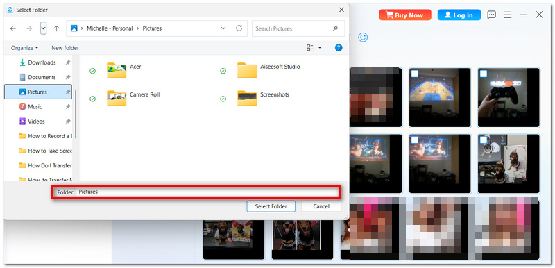The width and height of the screenshot is (555, 268).
Task: Select the Aiseesoft Studio folder icon
Action: (x=247, y=69)
